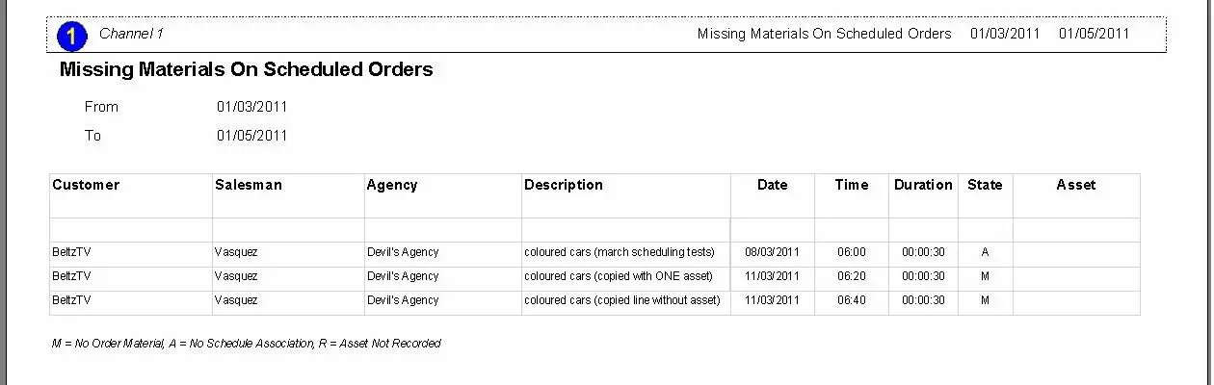Screen dimensions: 1214x385
Task: Click the Channel 1 header label
Action: click(x=131, y=34)
